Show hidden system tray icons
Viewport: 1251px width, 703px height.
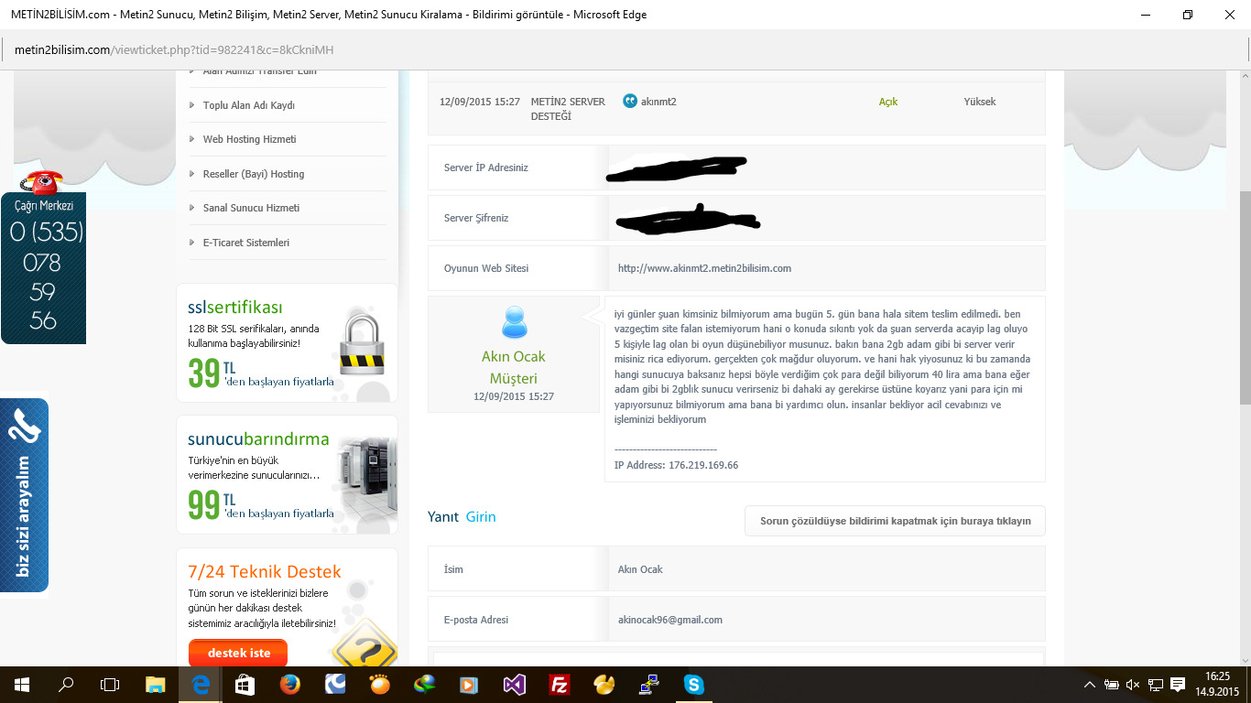(x=1089, y=685)
